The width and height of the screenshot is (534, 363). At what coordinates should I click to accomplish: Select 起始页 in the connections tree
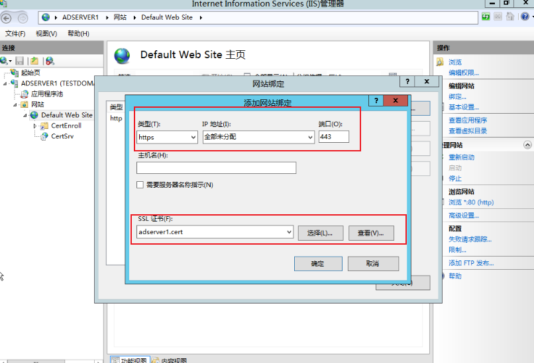30,73
